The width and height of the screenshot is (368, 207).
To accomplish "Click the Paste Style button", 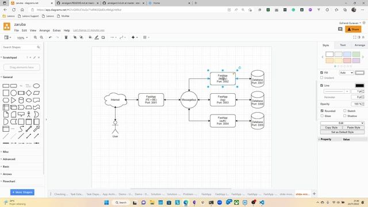I will click(354, 128).
